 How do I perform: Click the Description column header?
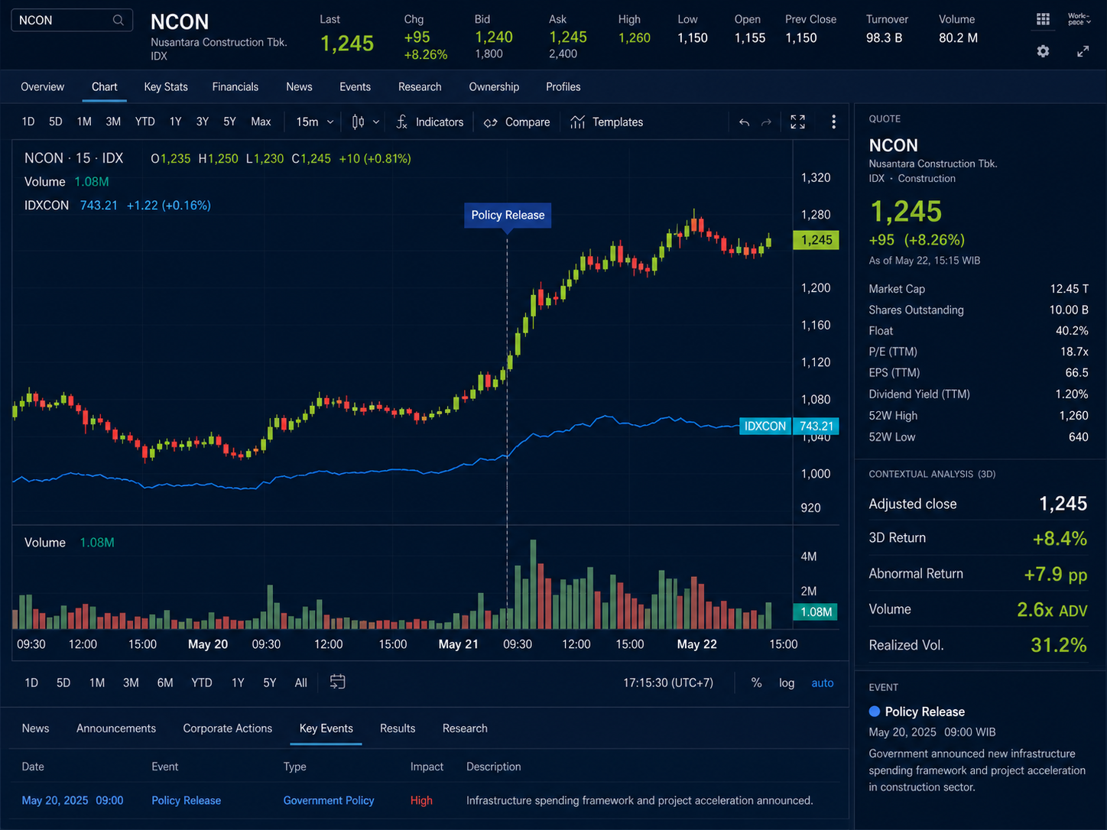pyautogui.click(x=493, y=767)
